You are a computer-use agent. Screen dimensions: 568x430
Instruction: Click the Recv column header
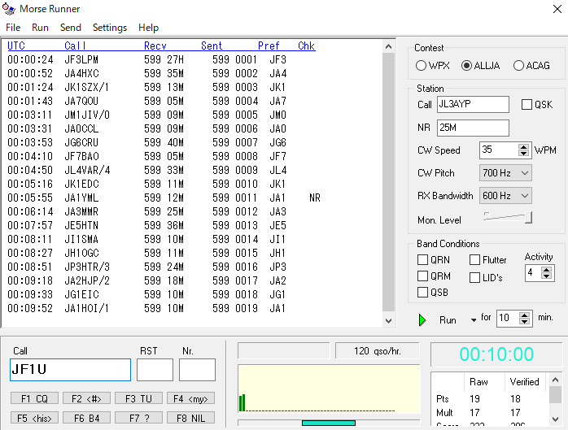point(155,46)
